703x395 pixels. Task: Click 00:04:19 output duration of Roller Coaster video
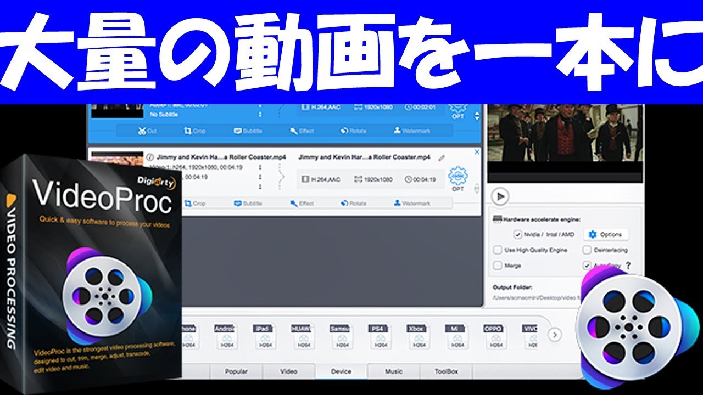pos(421,179)
